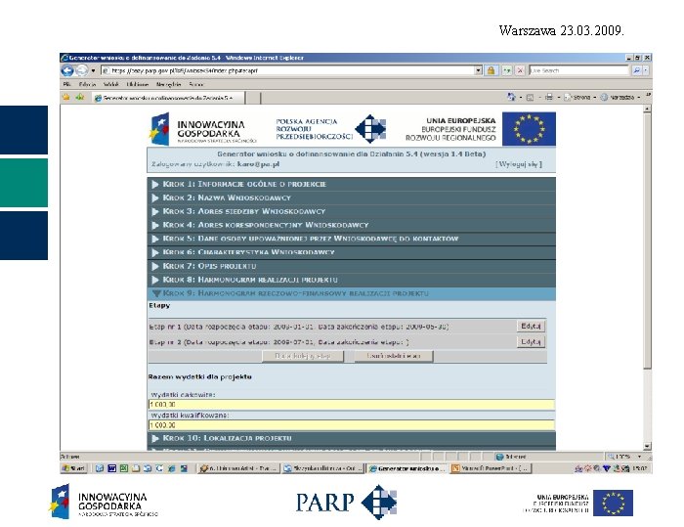Click the Wydatki kwalifikowane field
Screen dimensions: 684x527
point(351,425)
